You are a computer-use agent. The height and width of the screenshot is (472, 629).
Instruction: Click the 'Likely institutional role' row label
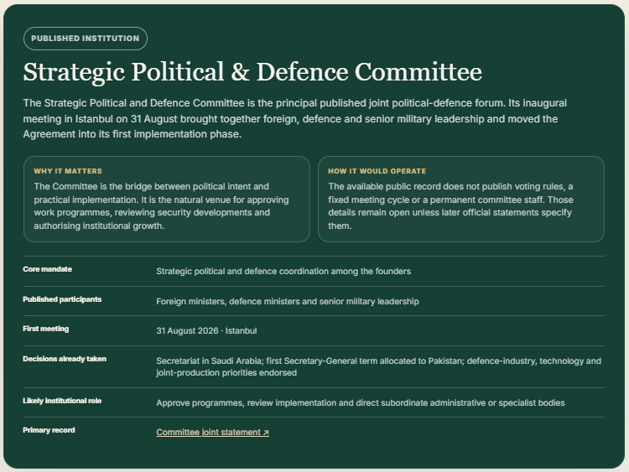pos(62,401)
